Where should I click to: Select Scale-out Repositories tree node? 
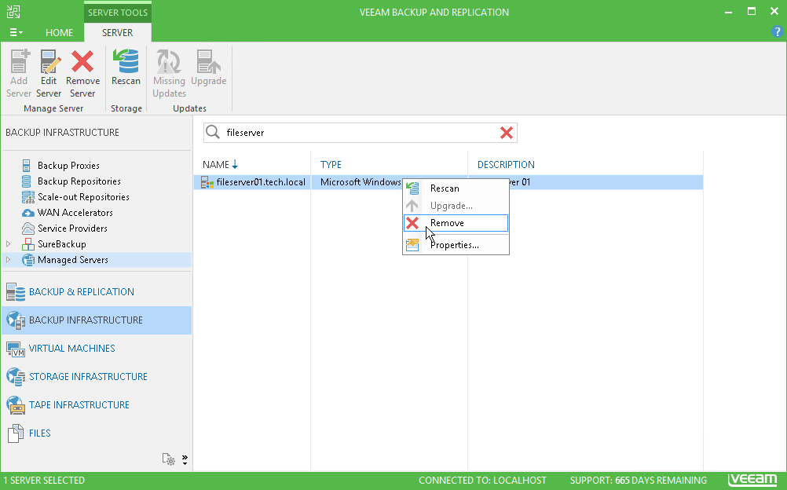click(x=83, y=197)
